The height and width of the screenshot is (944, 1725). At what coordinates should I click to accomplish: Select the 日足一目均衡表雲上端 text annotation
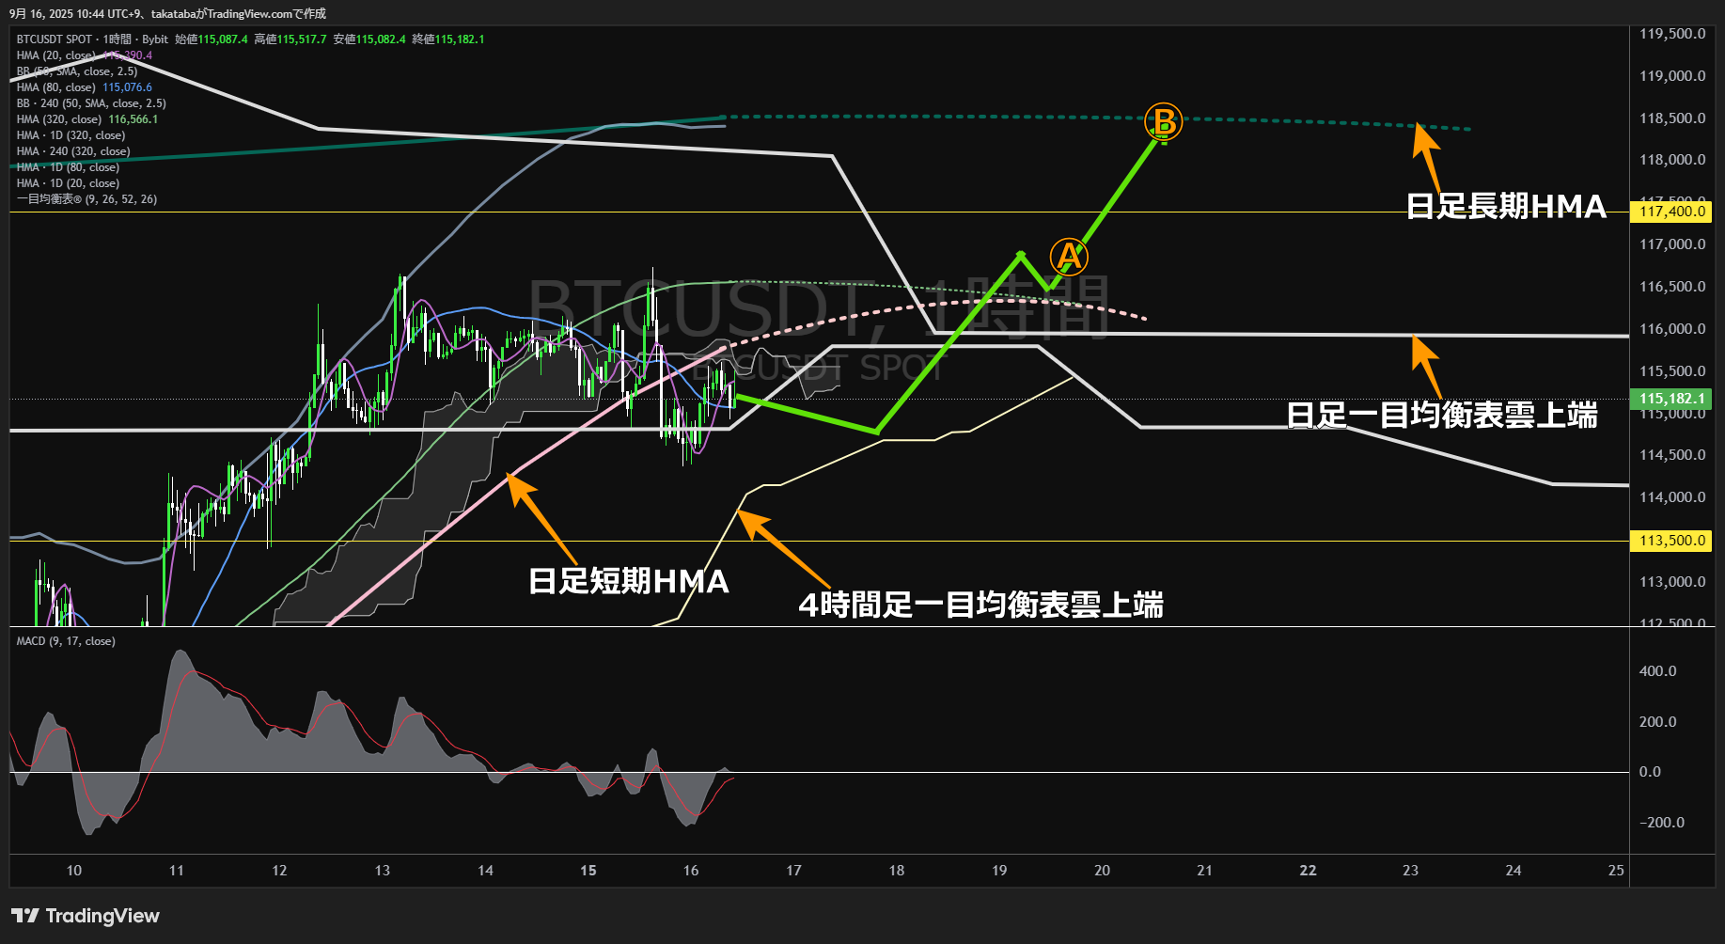coord(1442,415)
